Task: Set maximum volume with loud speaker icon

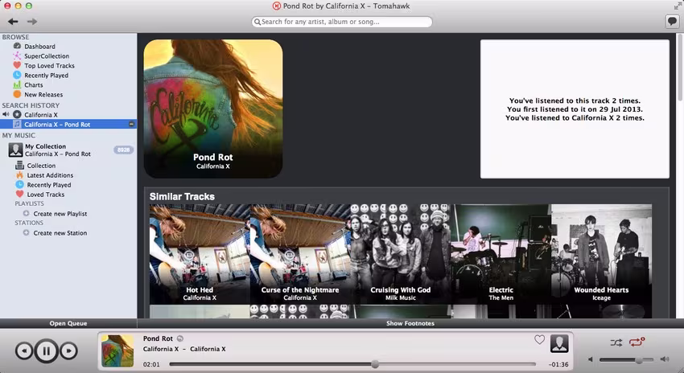Action: (x=665, y=359)
